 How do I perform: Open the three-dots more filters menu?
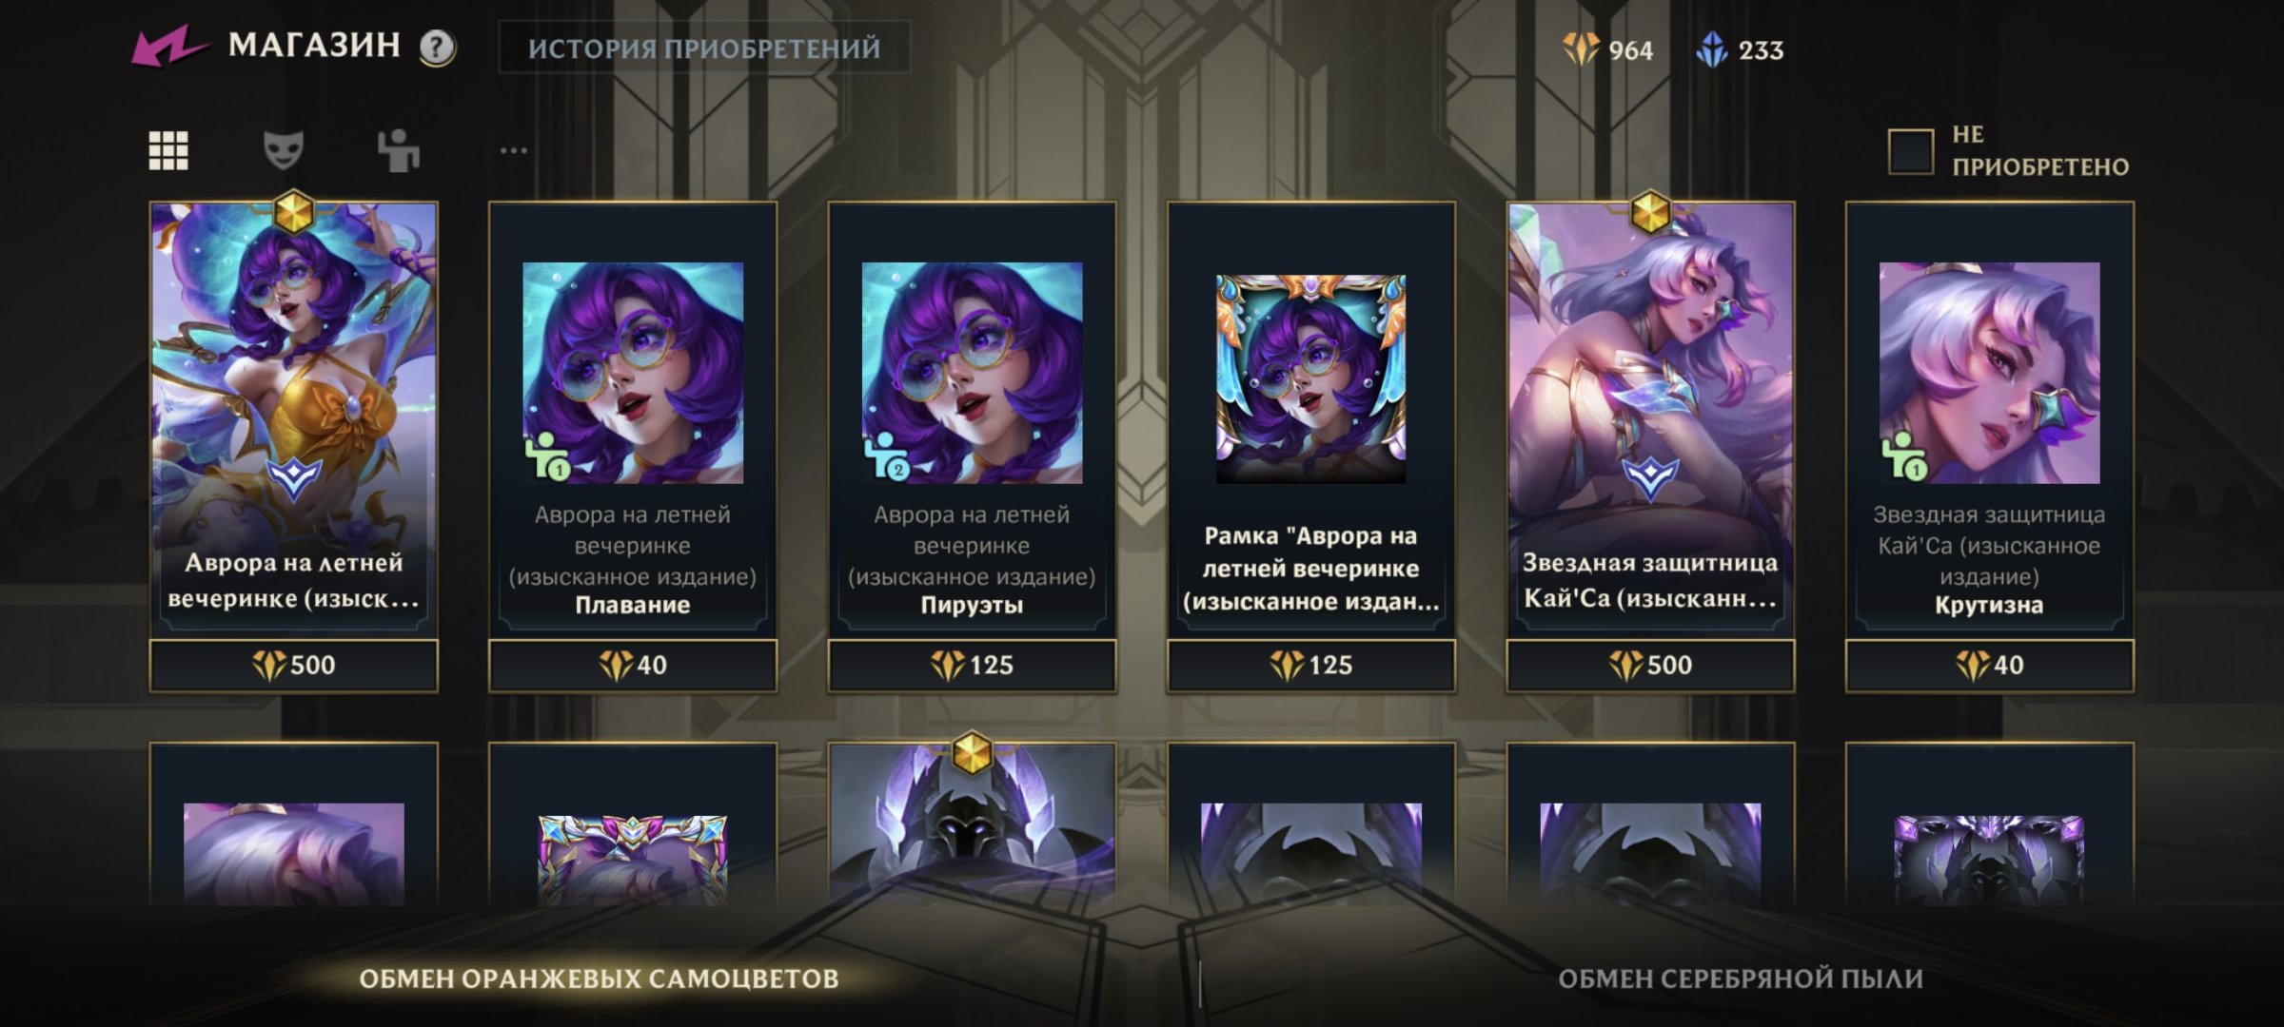pos(514,150)
